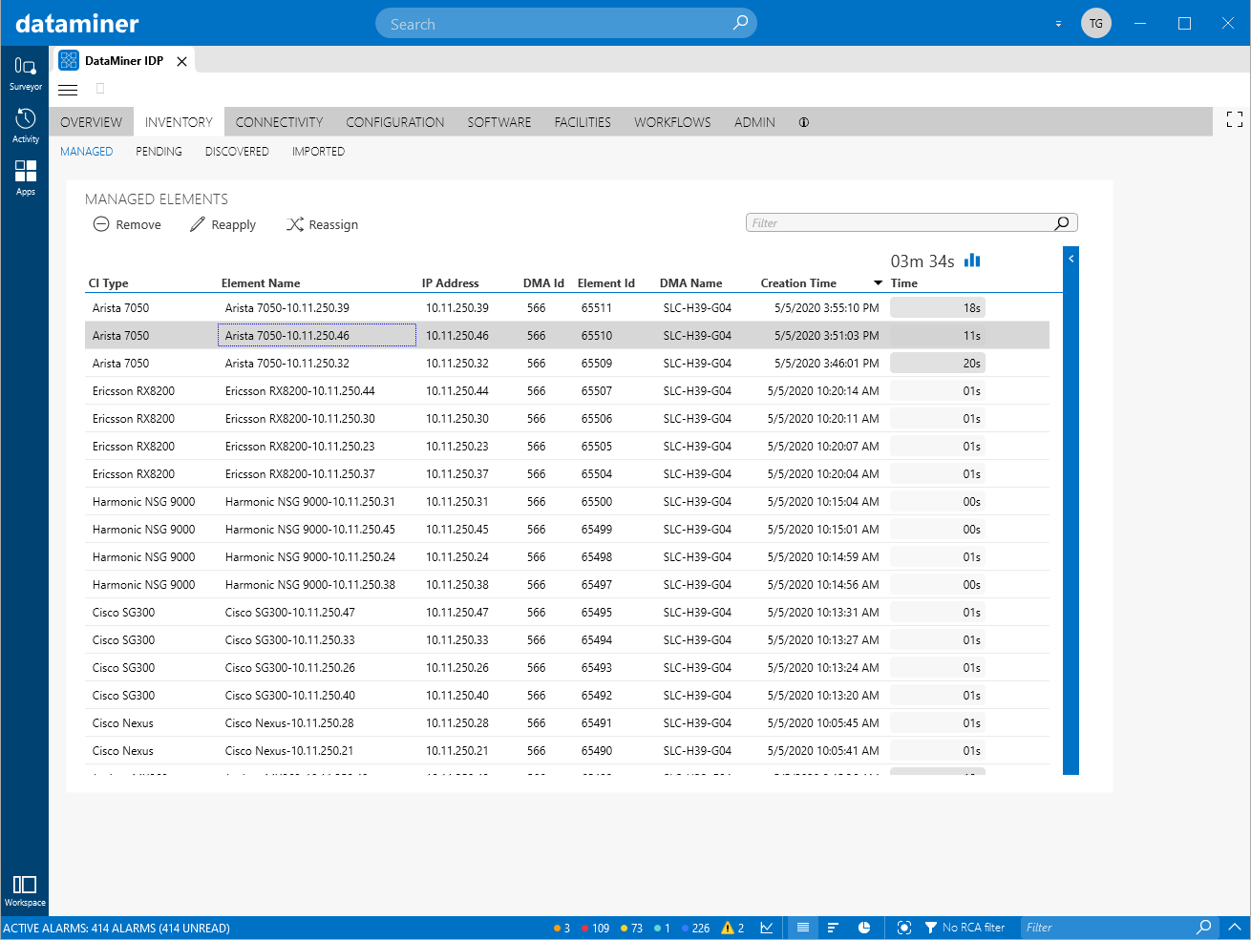Click the top Search input field
Screen dimensions: 1251x940
[566, 24]
